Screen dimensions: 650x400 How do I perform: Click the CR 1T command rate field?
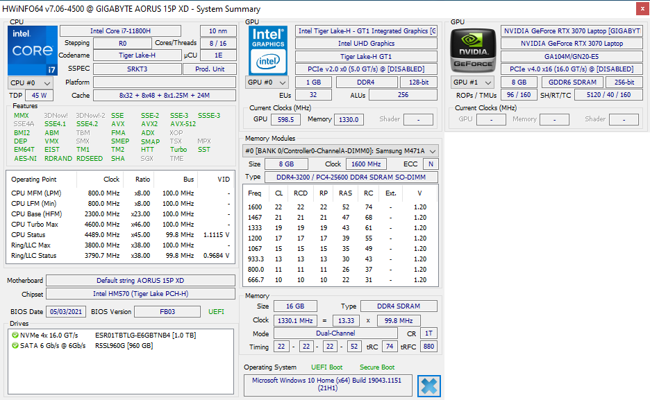pos(428,333)
